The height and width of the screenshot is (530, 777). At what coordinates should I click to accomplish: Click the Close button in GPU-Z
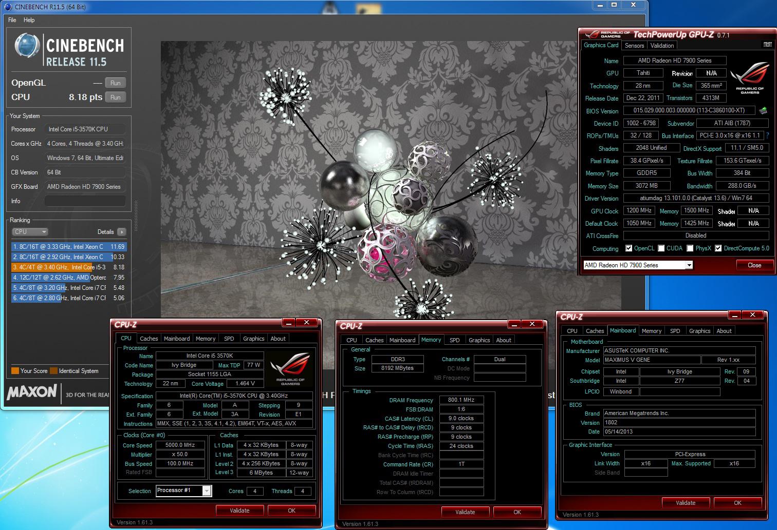[754, 265]
